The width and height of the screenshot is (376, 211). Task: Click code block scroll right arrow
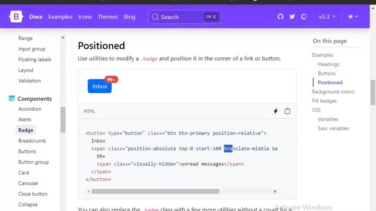(275, 192)
